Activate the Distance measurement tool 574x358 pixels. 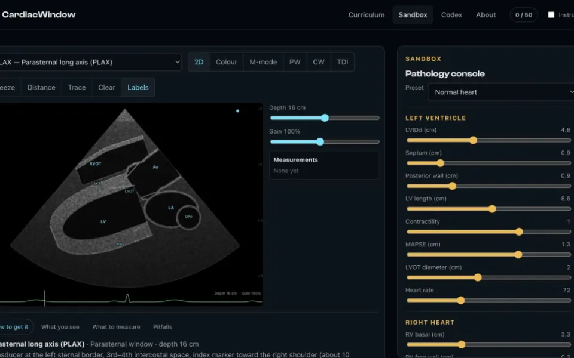pyautogui.click(x=41, y=87)
